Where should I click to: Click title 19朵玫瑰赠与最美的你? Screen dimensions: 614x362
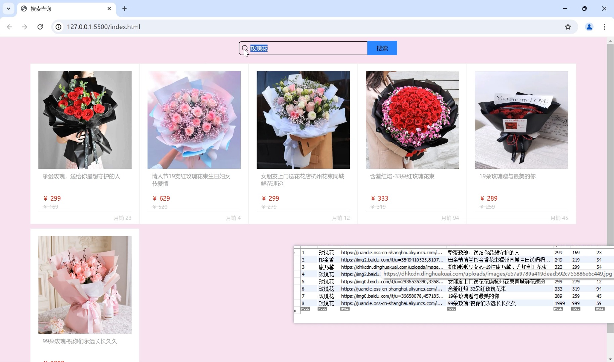(x=507, y=176)
